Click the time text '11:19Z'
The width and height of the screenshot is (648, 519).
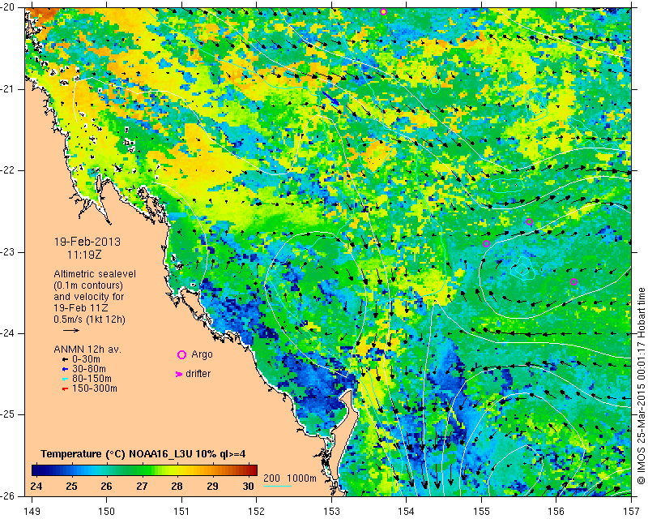click(x=84, y=255)
